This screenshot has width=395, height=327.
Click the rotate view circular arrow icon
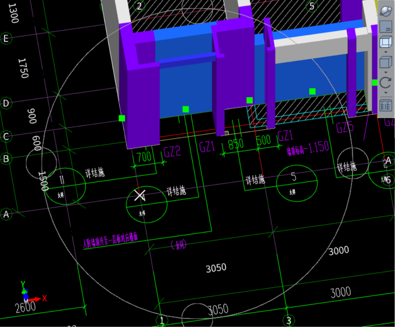pyautogui.click(x=386, y=82)
